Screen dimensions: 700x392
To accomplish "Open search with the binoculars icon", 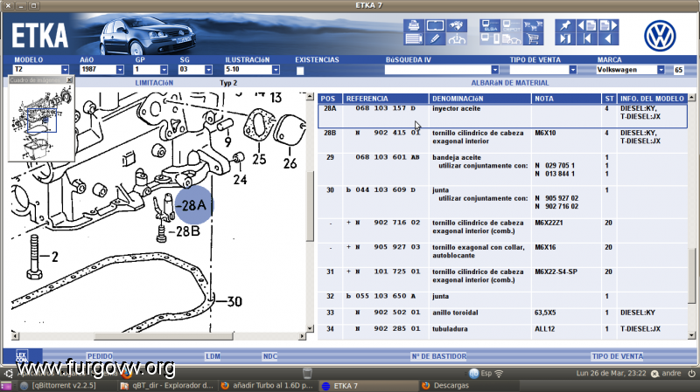I will point(457,25).
